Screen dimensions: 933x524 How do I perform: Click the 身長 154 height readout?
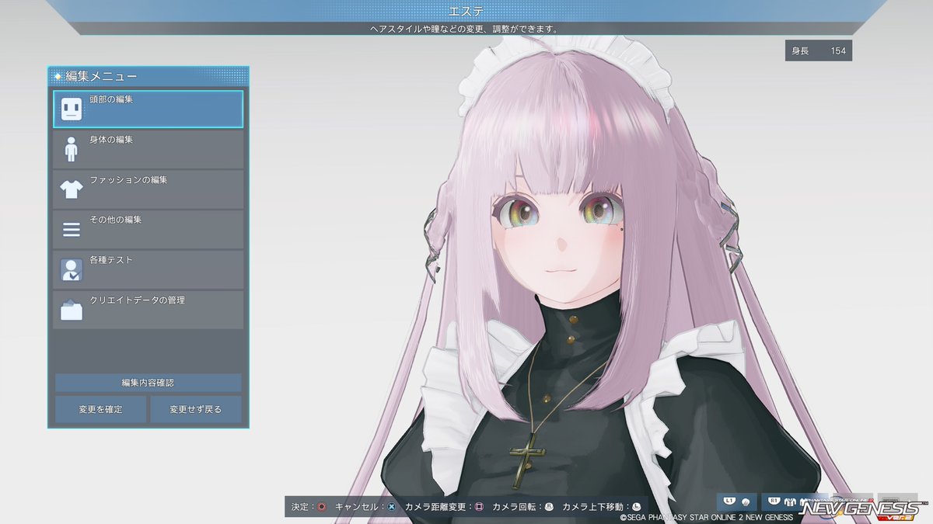pos(818,50)
